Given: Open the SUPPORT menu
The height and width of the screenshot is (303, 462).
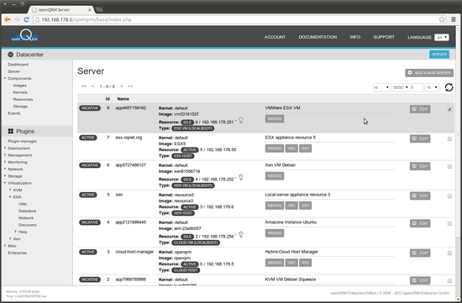Looking at the screenshot, I should point(384,37).
